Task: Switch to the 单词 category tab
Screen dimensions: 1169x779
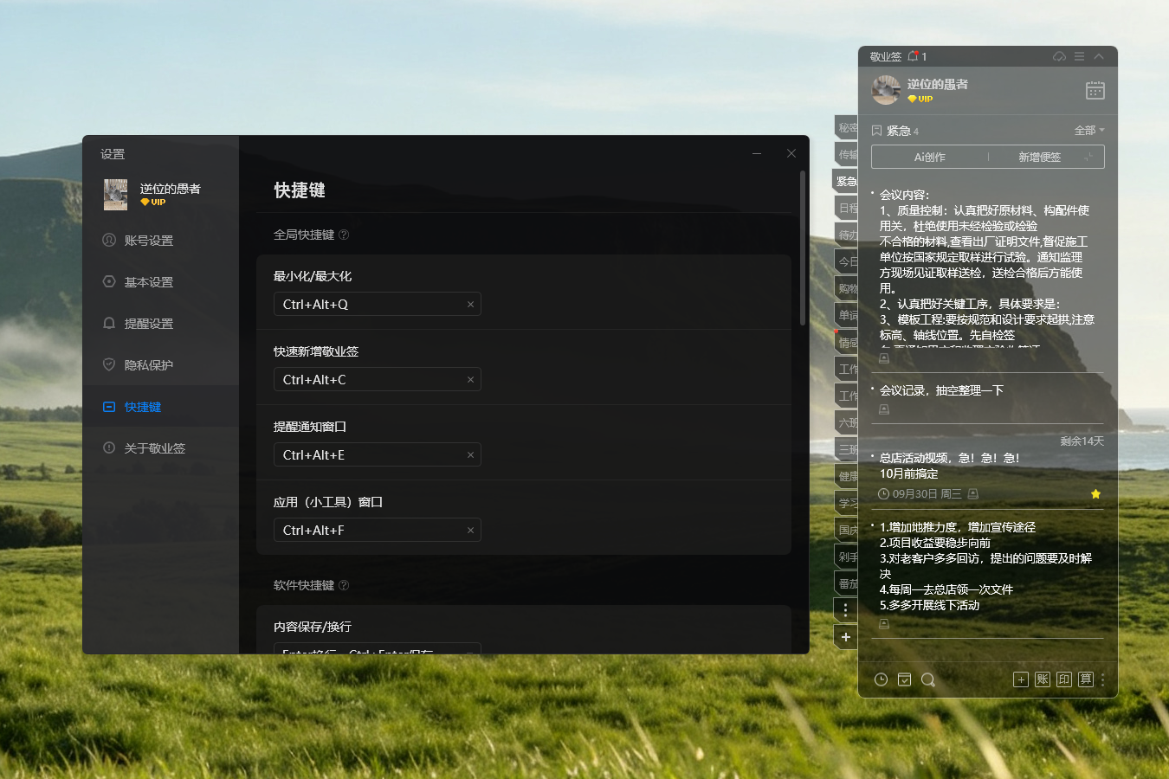Action: click(847, 316)
